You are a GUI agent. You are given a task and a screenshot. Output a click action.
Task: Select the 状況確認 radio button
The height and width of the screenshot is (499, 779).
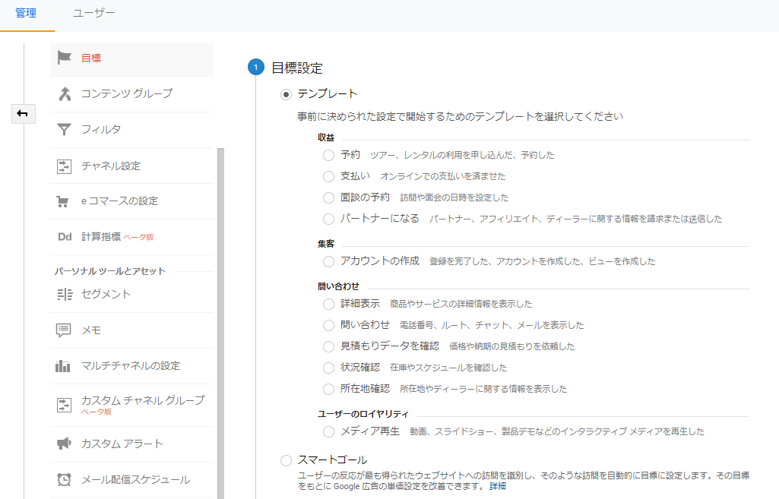[x=328, y=368]
